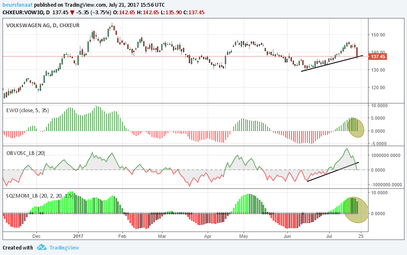This screenshot has width=407, height=255.
Task: Click the O:142.65 open value
Action: pyautogui.click(x=124, y=12)
